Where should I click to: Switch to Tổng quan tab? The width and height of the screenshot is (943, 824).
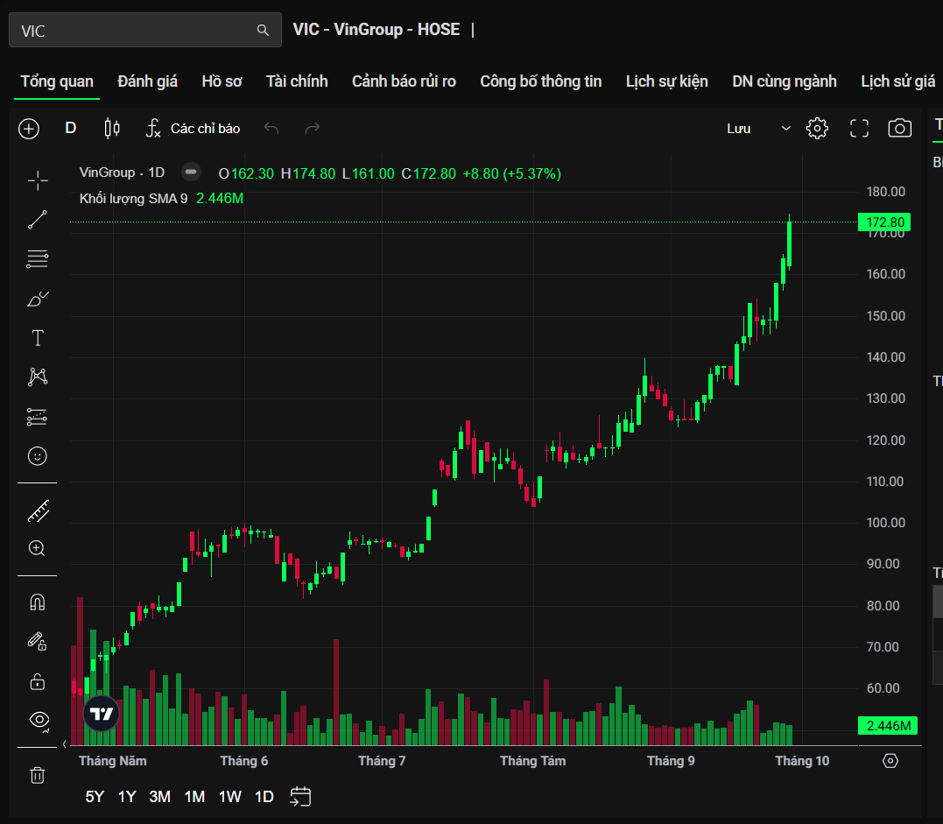pyautogui.click(x=57, y=81)
